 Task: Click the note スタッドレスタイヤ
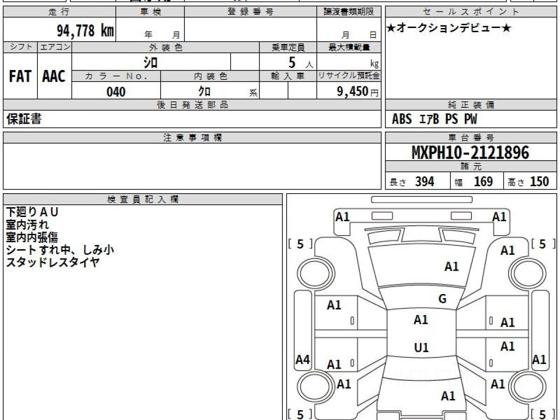53,262
